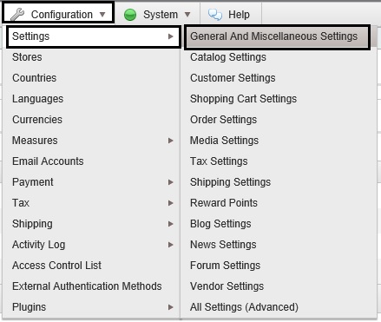Open Blog Settings
The image size is (381, 322).
tap(279, 224)
